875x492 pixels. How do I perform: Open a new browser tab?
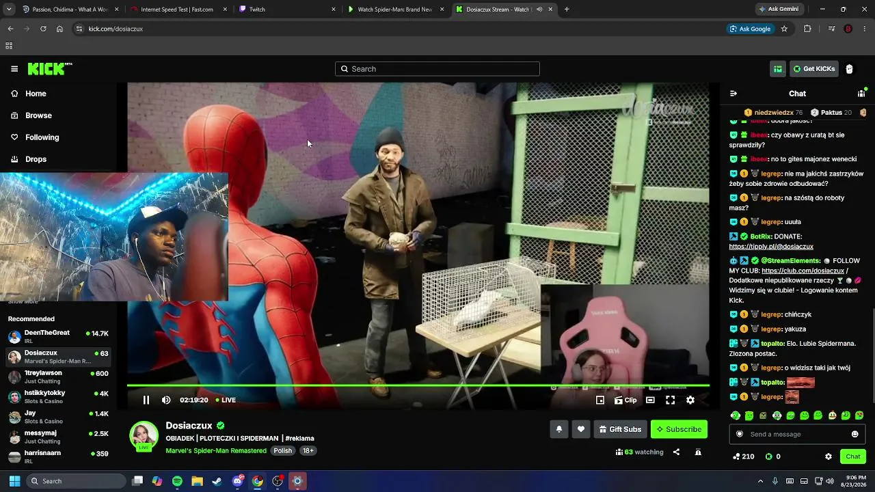pyautogui.click(x=567, y=10)
